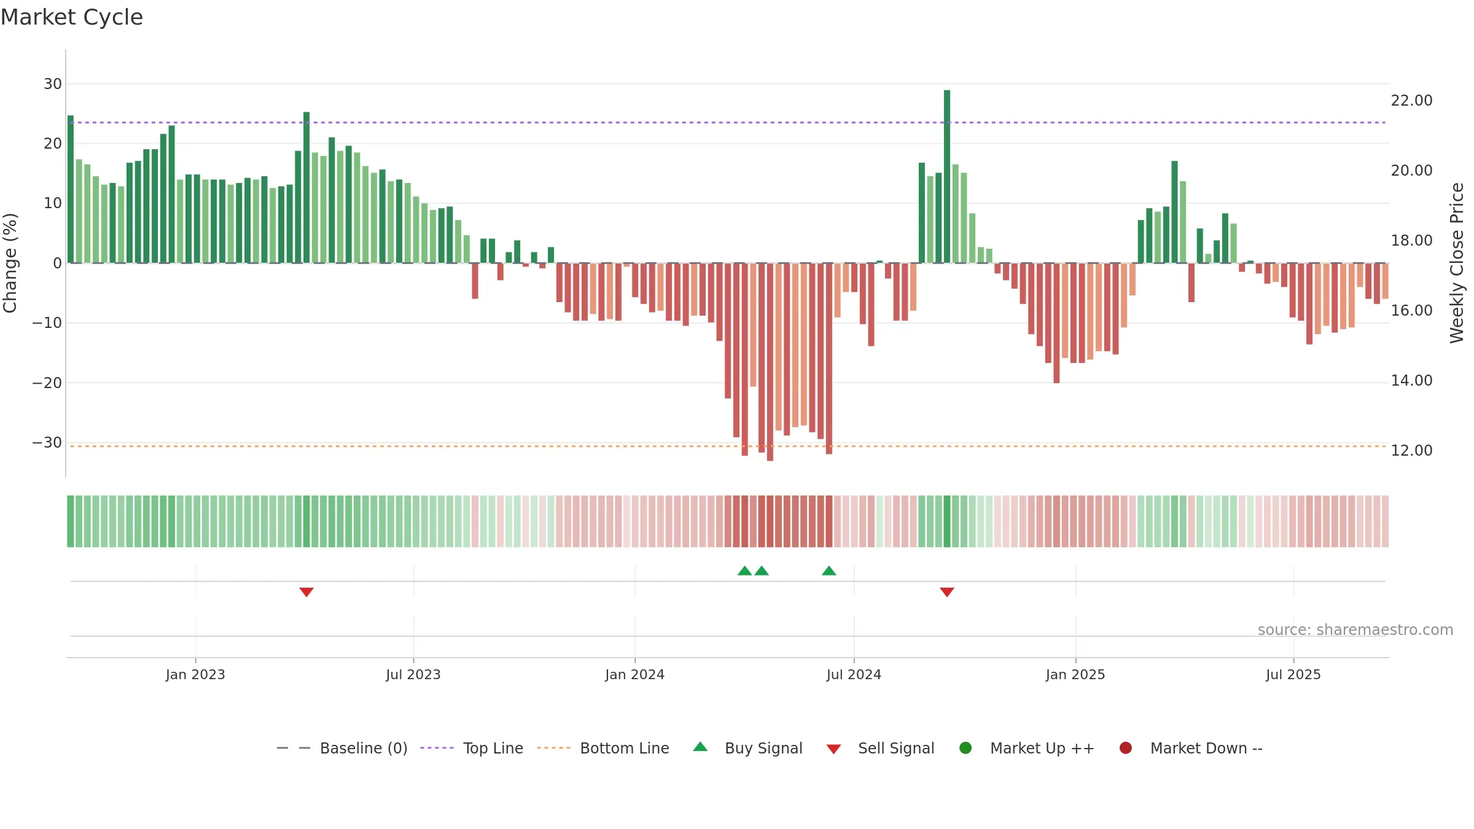Click the source: sharemaestro.com text

(x=1355, y=630)
